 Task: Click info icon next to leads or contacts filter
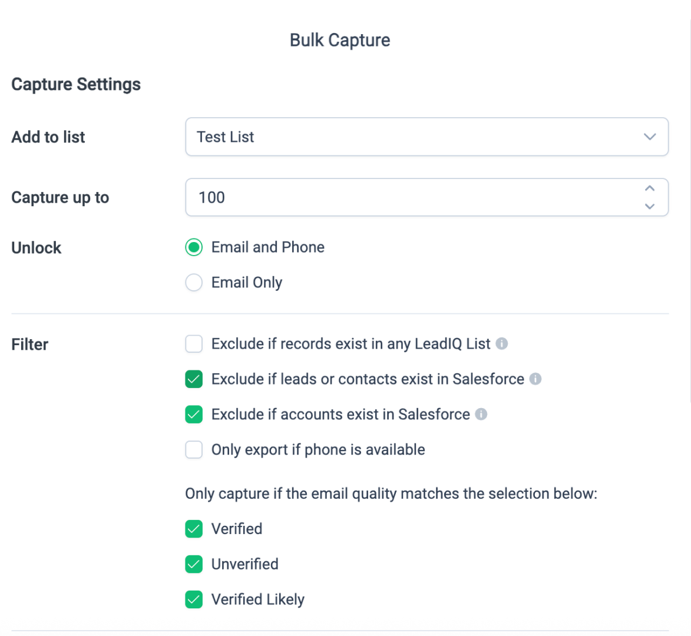pyautogui.click(x=535, y=379)
